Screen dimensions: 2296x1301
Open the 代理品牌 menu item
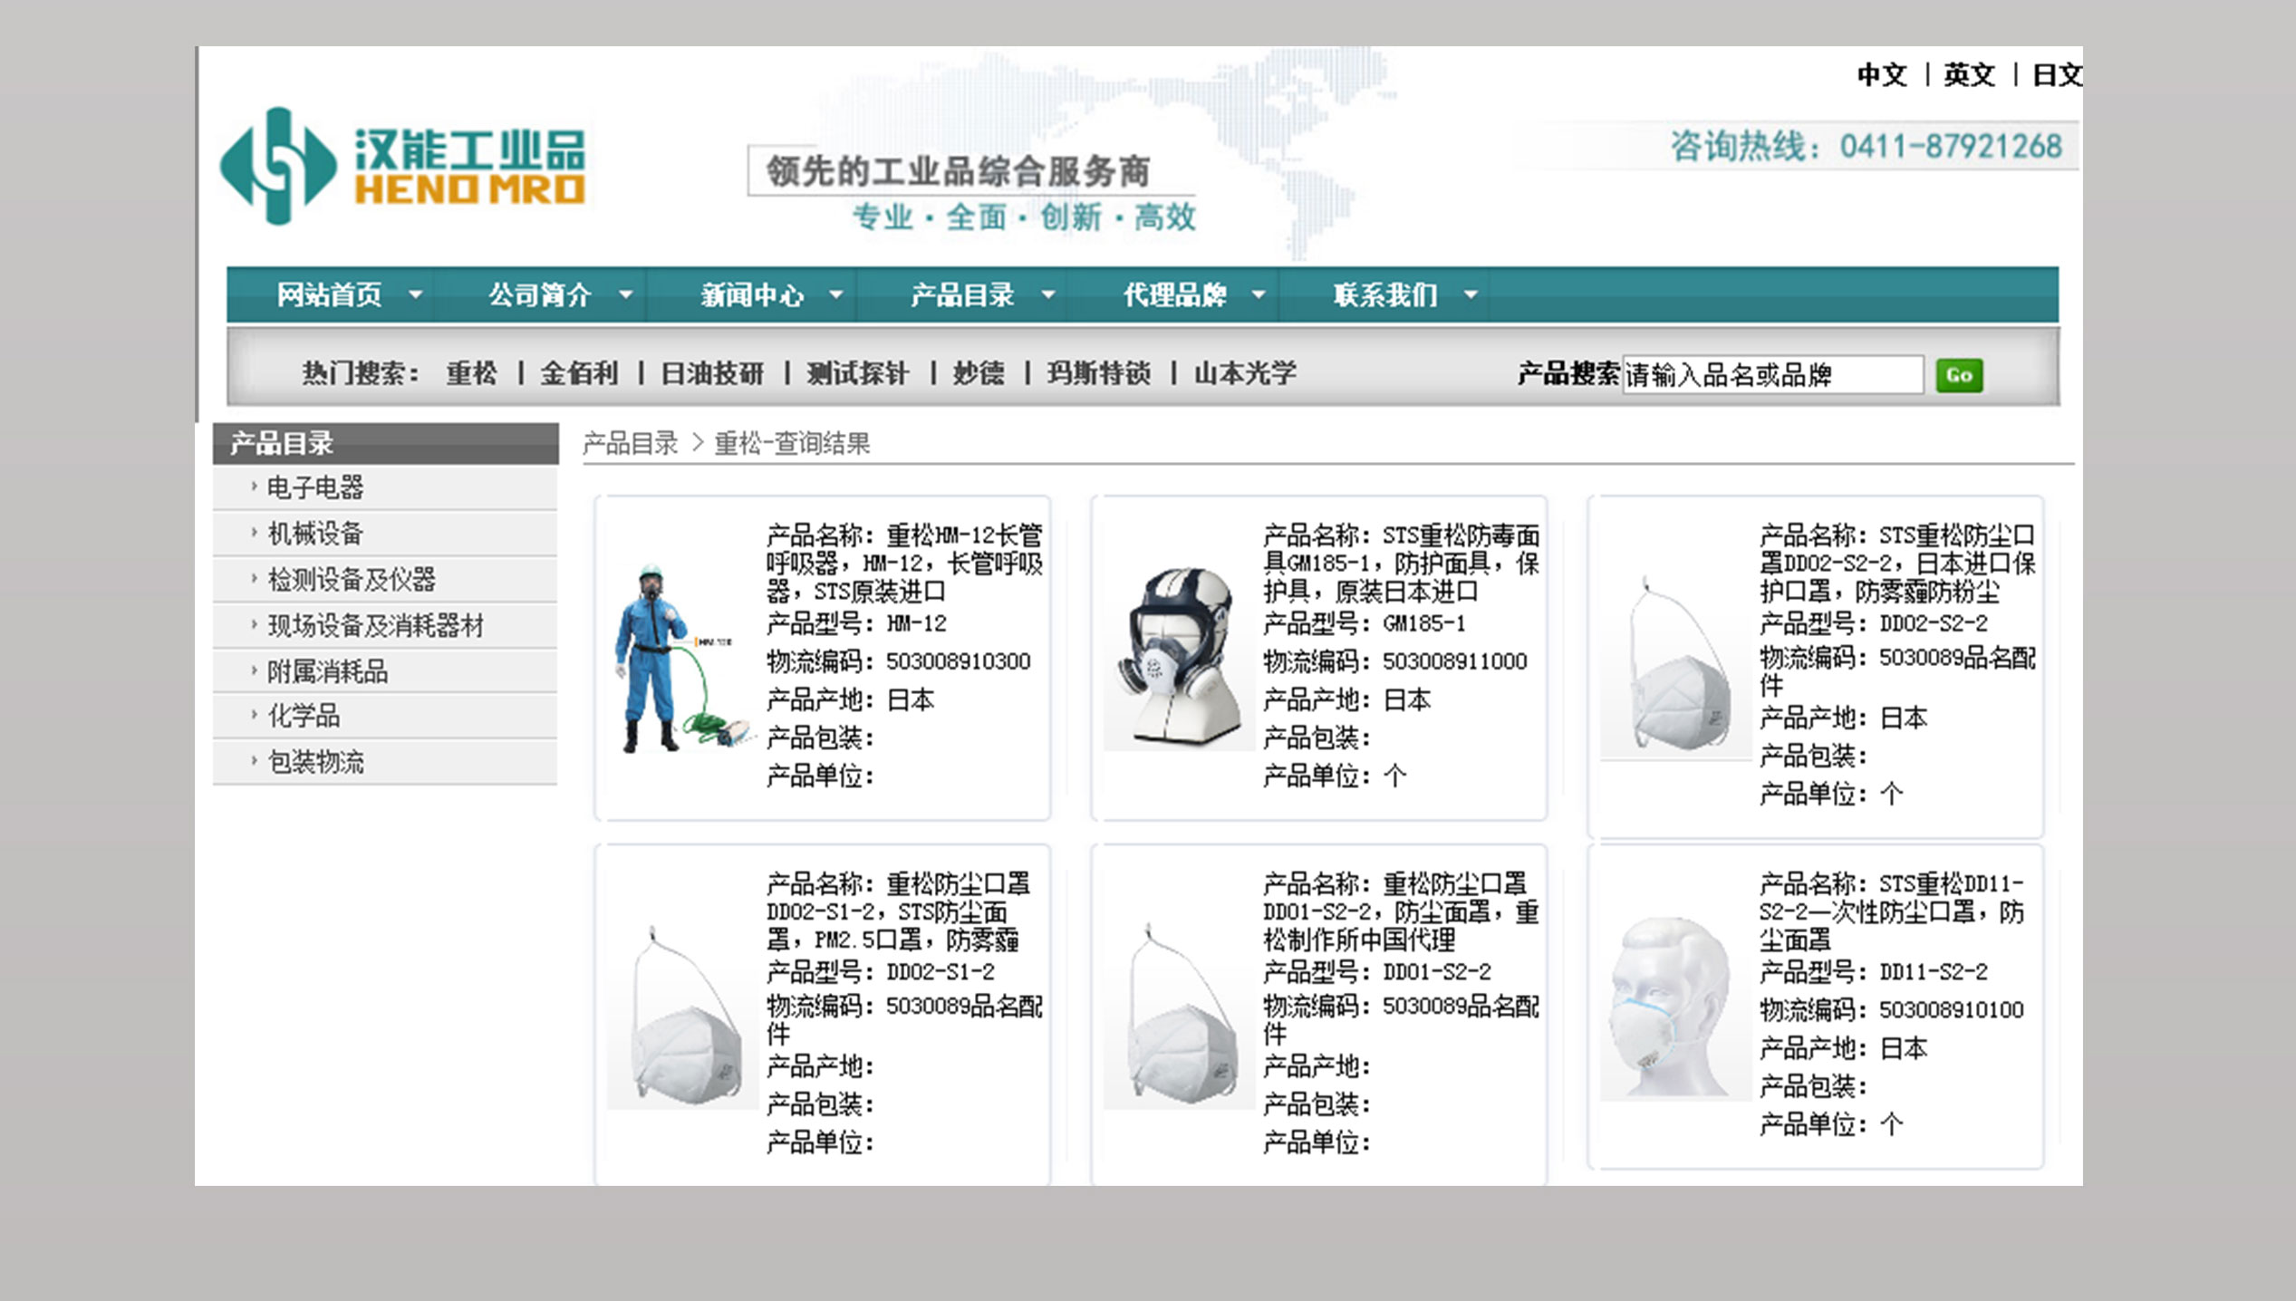tap(1174, 294)
